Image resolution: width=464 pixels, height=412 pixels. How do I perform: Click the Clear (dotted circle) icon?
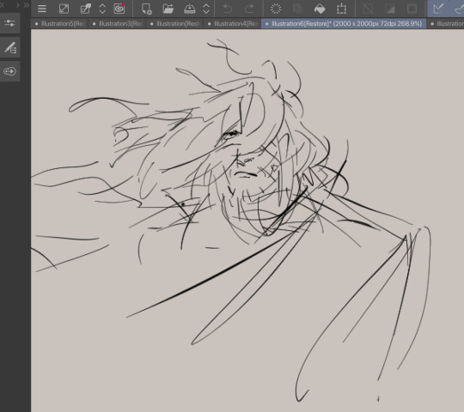tap(276, 9)
